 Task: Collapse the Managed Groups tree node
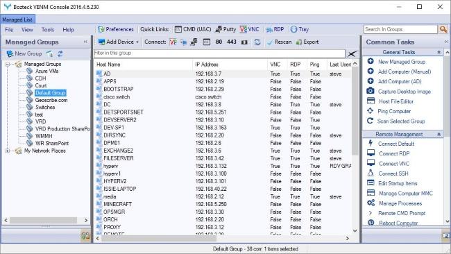coord(8,64)
